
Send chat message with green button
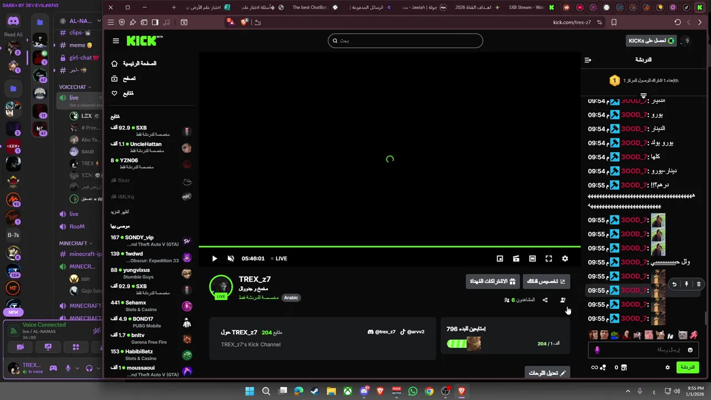(x=688, y=367)
